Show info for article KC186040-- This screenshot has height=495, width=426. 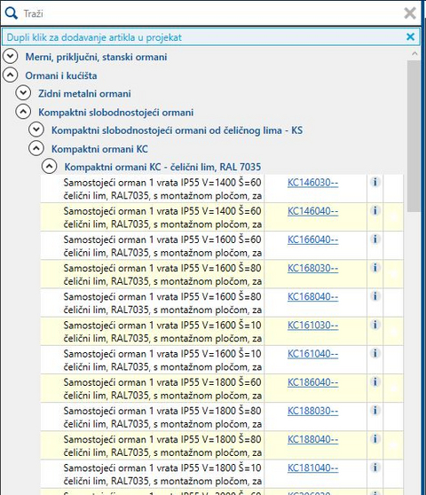pyautogui.click(x=375, y=381)
